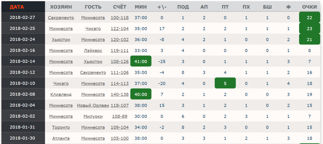
Task: Click the ПОД column header
Action: (183, 7)
